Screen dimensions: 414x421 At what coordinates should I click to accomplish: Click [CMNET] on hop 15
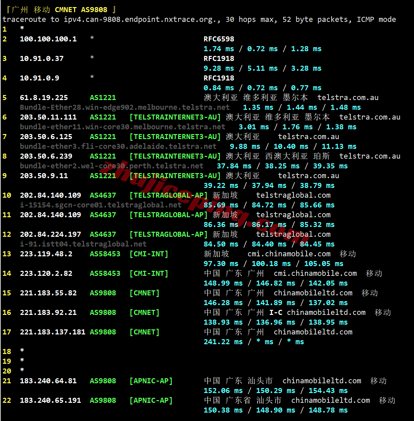pos(144,293)
